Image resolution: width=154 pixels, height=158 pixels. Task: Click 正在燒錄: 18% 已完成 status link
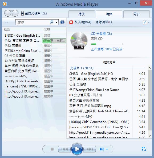pyautogui.click(x=107, y=49)
